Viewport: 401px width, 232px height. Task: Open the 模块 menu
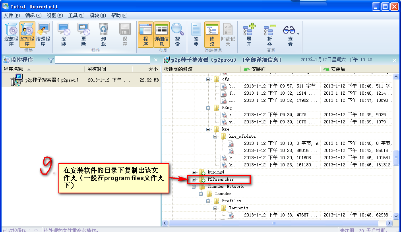click(x=98, y=16)
